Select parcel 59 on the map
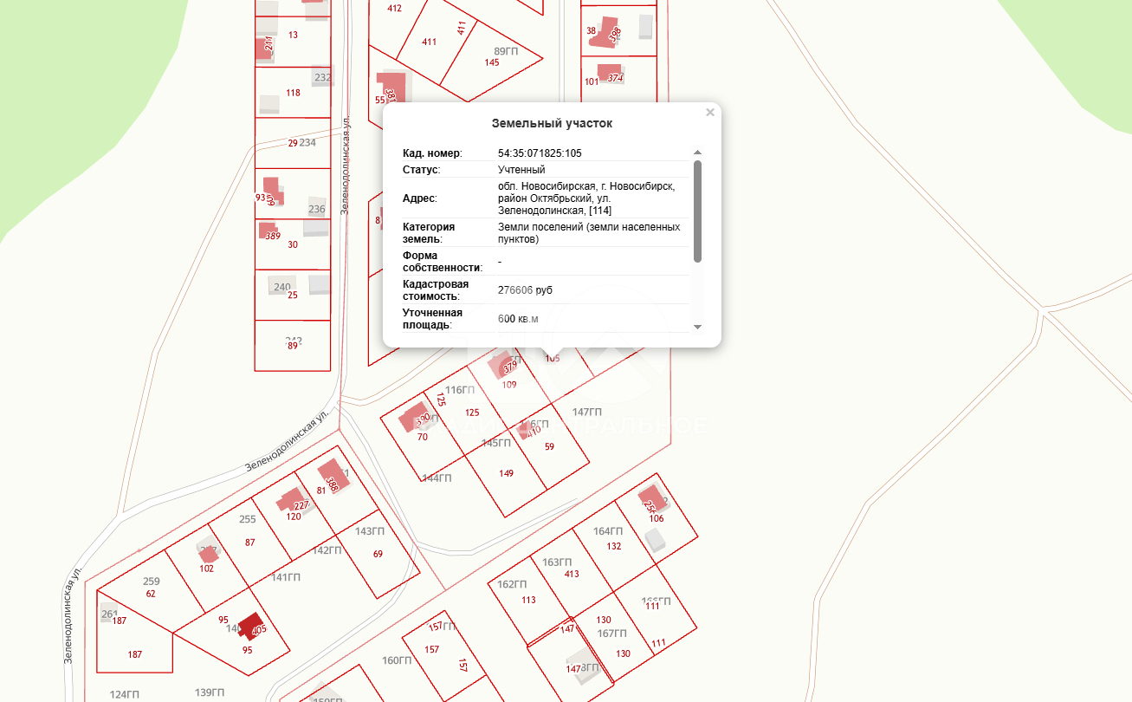Viewport: 1132px width, 702px height. tap(549, 447)
